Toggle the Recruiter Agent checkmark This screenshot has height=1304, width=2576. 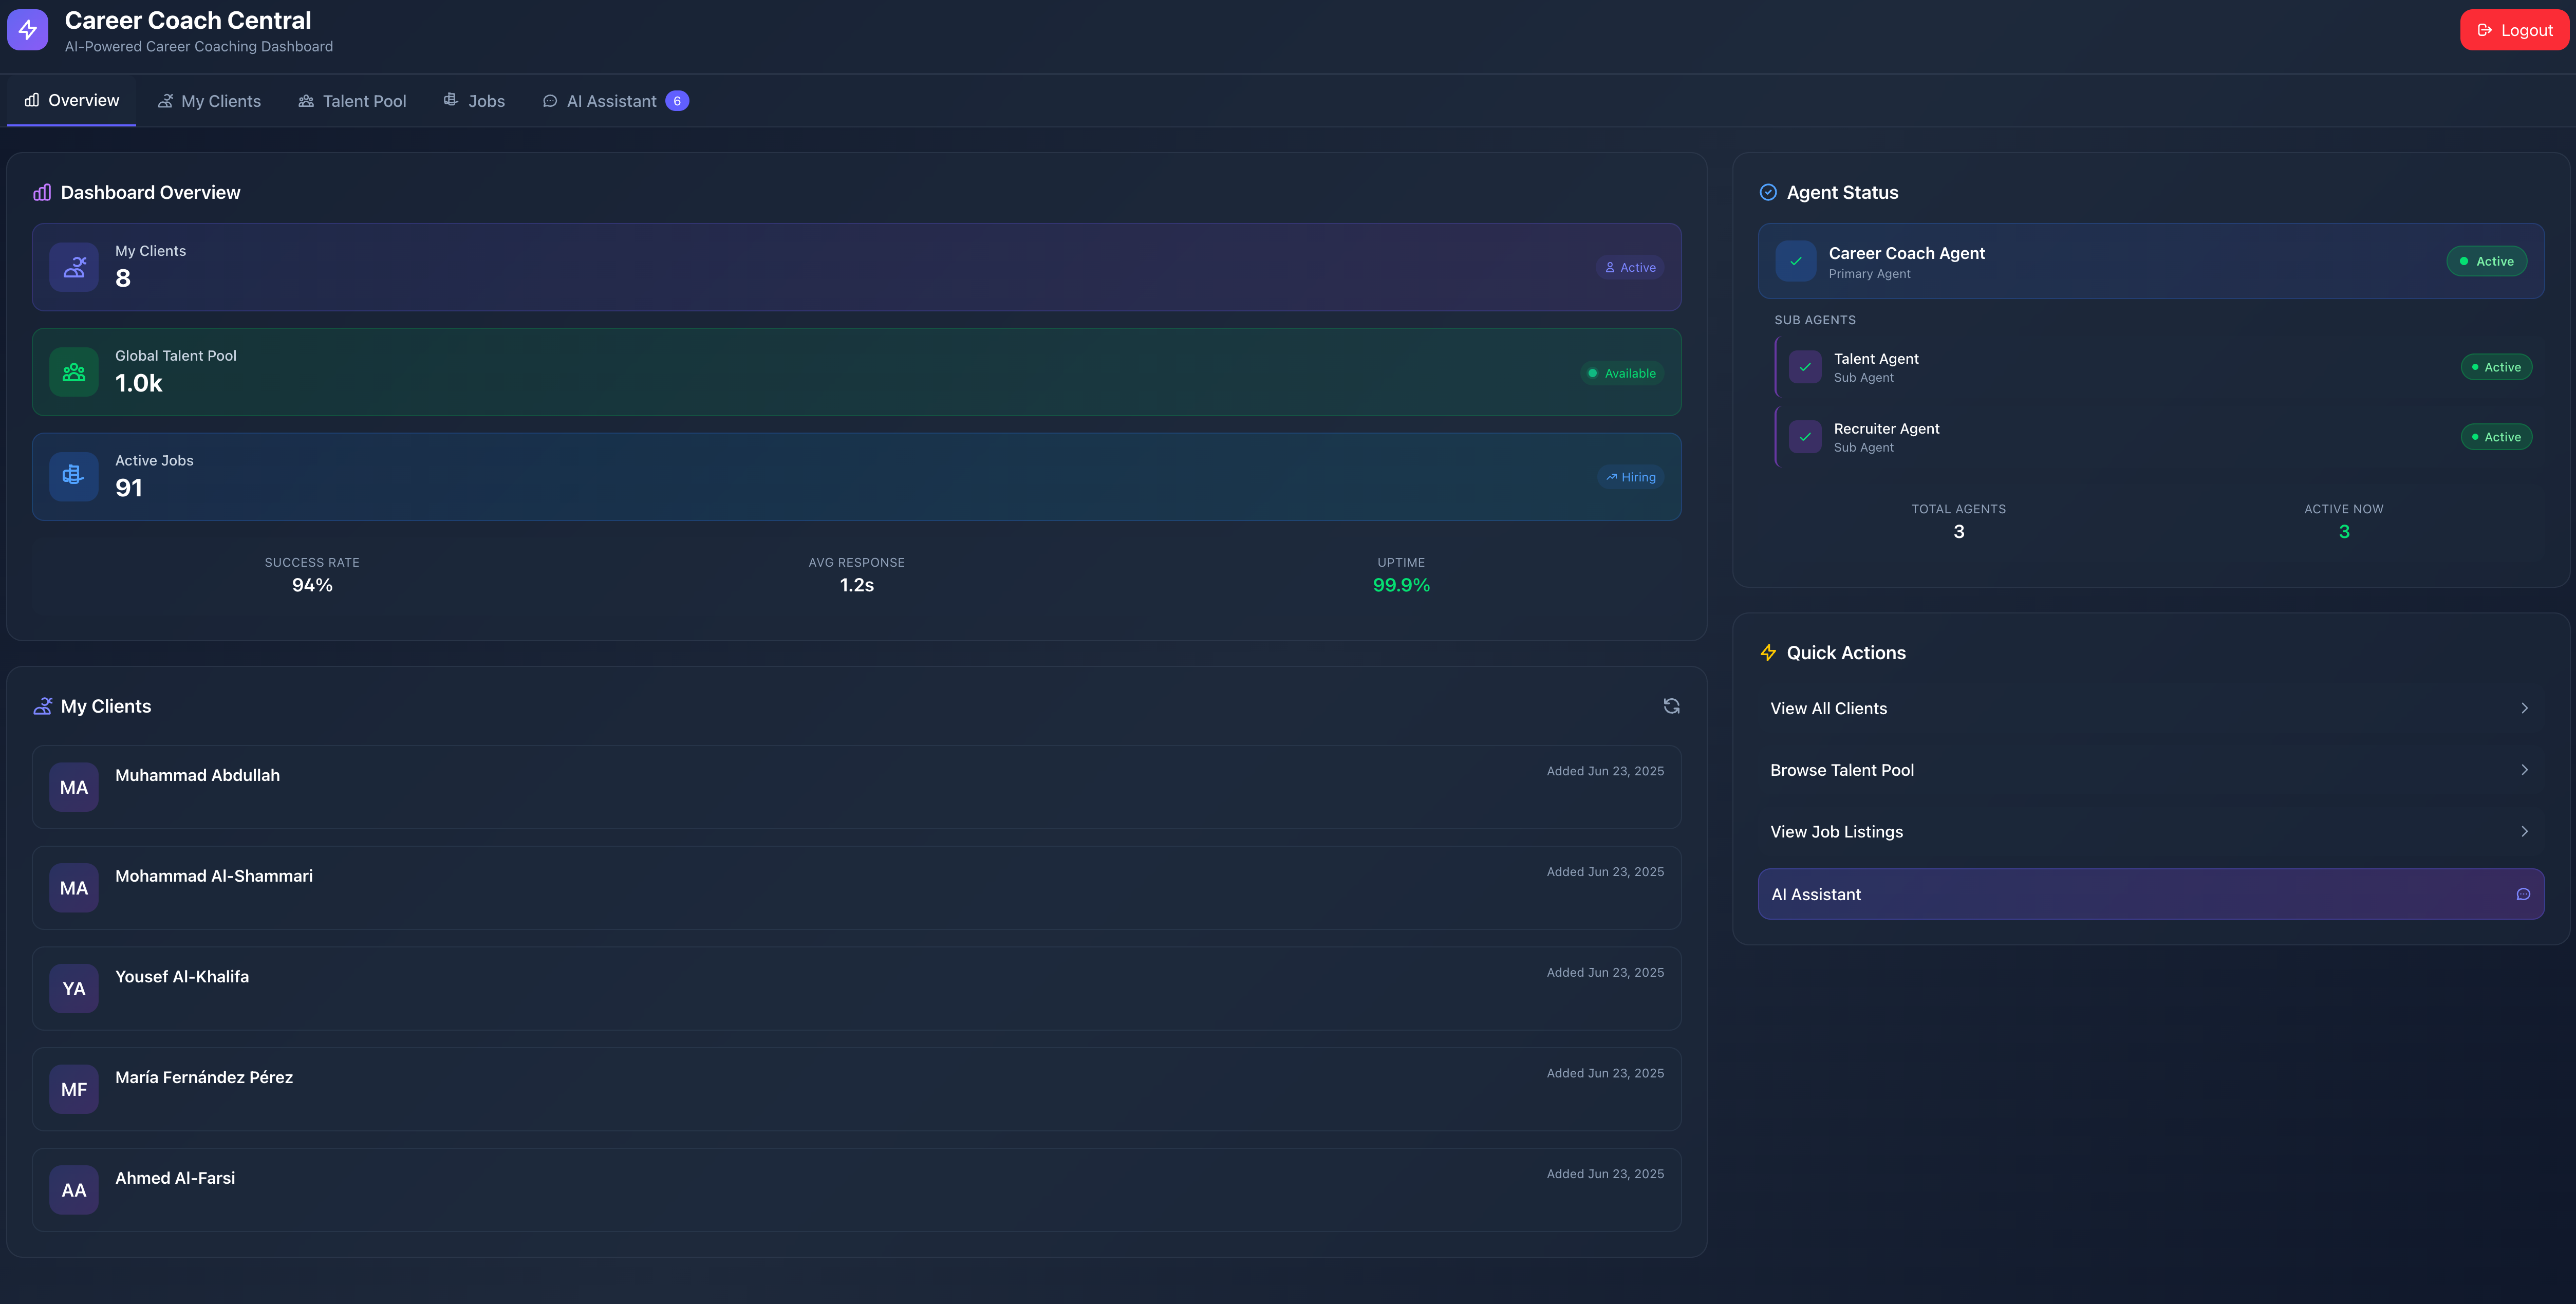click(1805, 437)
